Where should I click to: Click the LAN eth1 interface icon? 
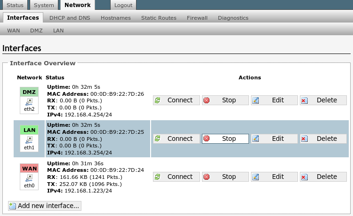tap(29, 139)
